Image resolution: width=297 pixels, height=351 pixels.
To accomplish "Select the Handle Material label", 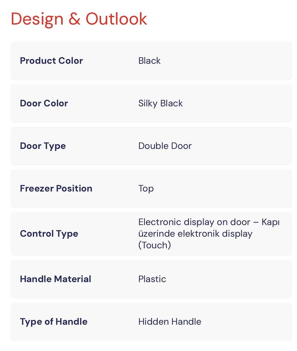I will [56, 279].
